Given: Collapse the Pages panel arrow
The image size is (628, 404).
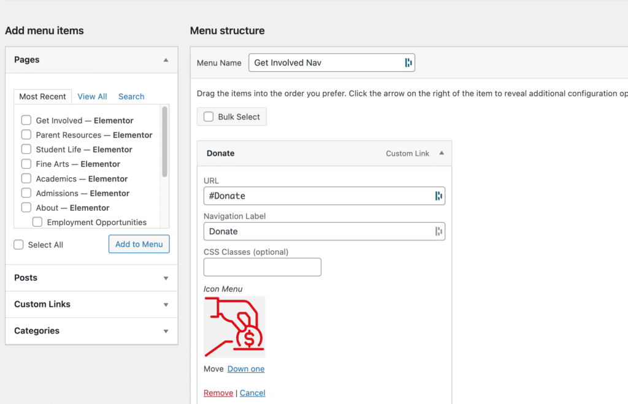Looking at the screenshot, I should point(166,60).
